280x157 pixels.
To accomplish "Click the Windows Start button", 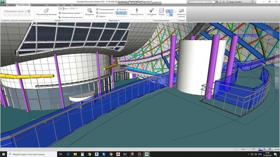I will [x=3, y=154].
